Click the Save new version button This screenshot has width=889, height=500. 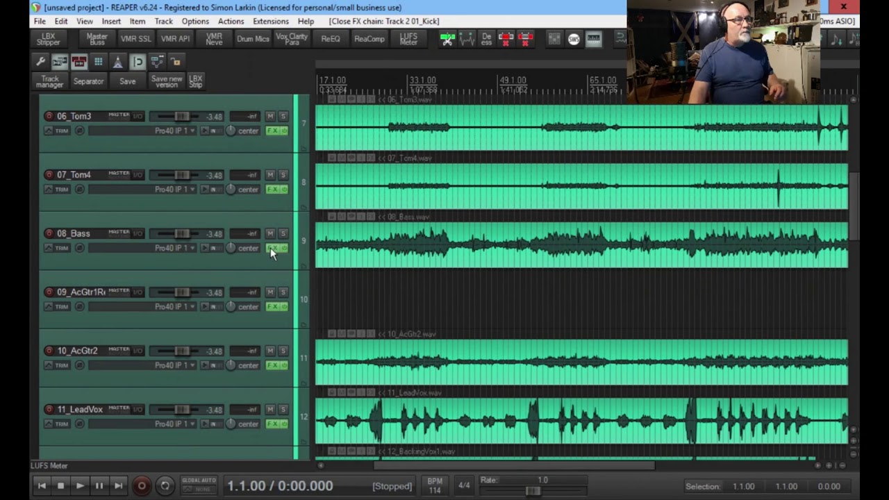166,81
